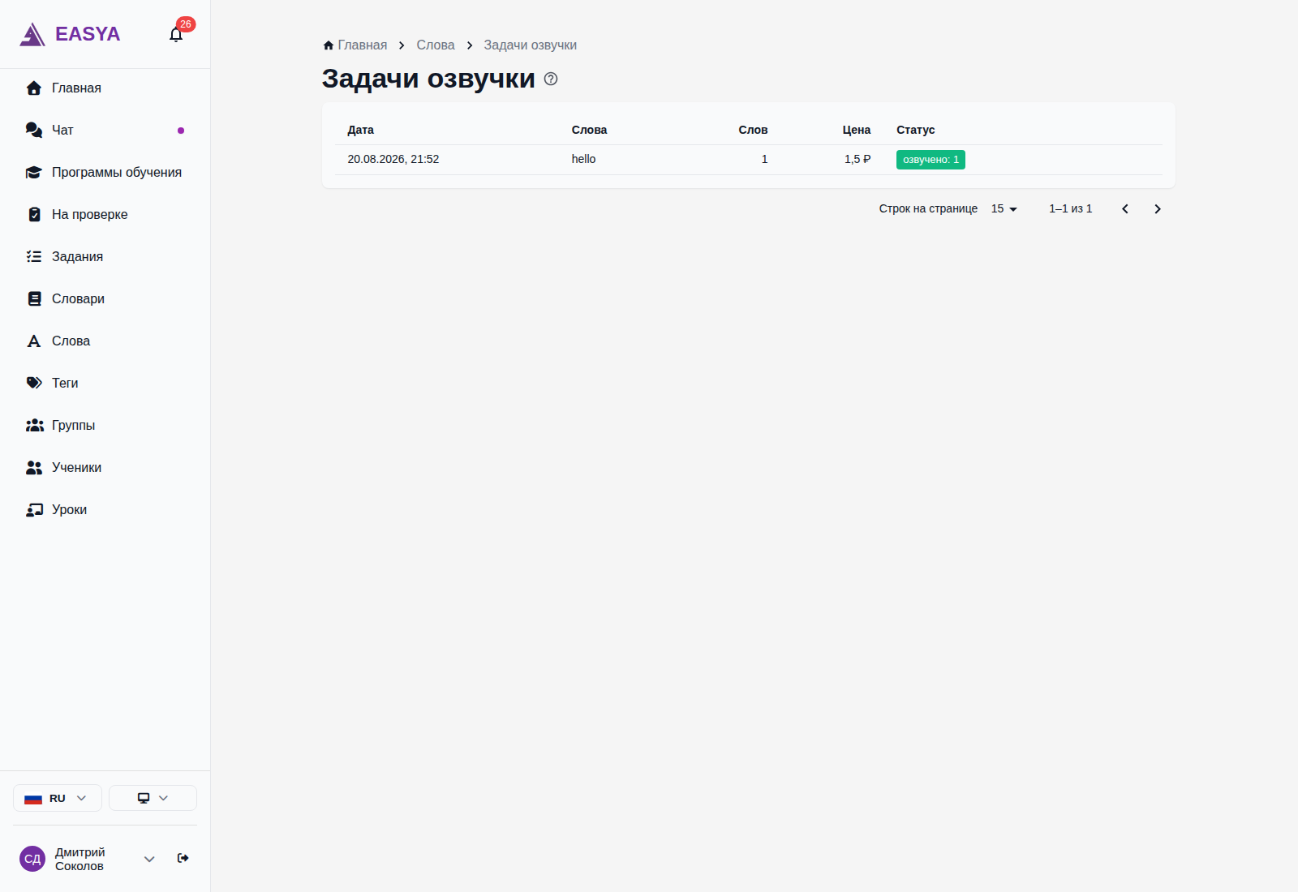The height and width of the screenshot is (892, 1298).
Task: Click the lesson board icon for Уроки
Action: point(34,509)
